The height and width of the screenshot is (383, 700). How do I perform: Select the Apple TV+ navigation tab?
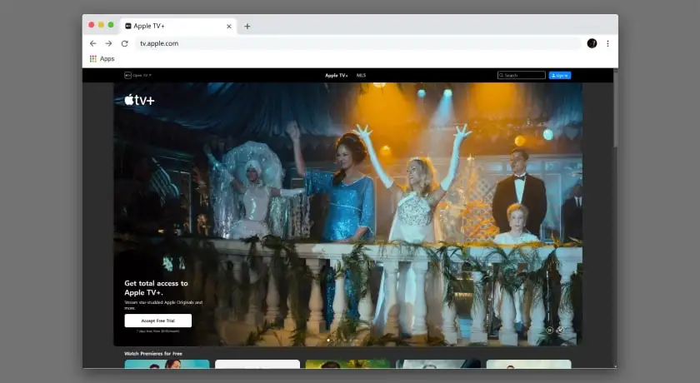click(336, 76)
